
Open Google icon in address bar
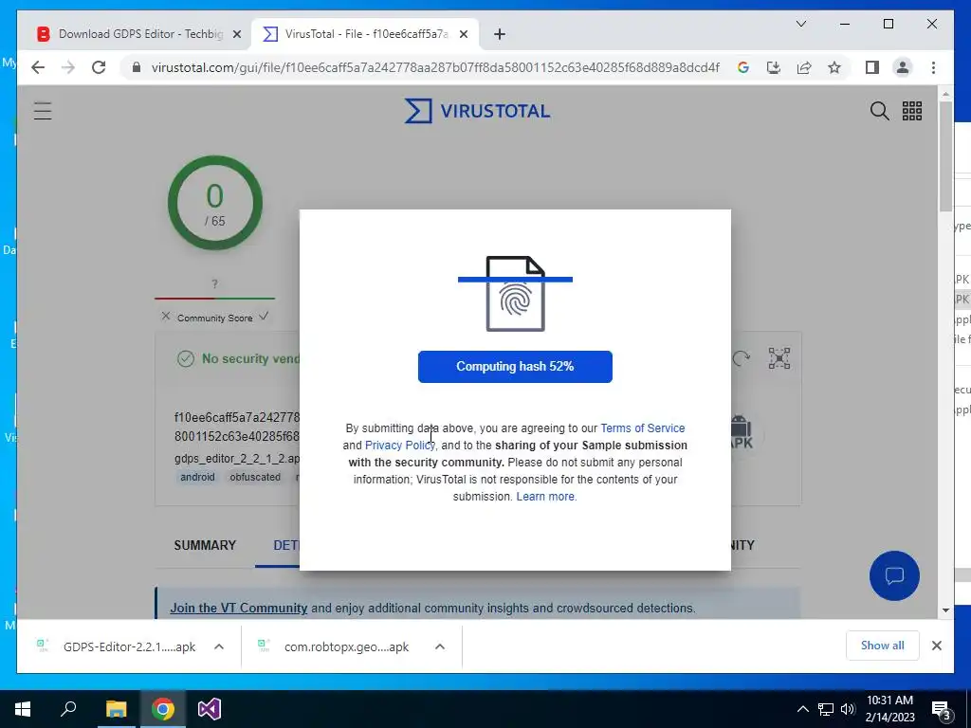click(x=743, y=67)
